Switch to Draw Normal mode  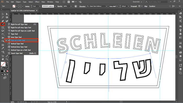2,74
